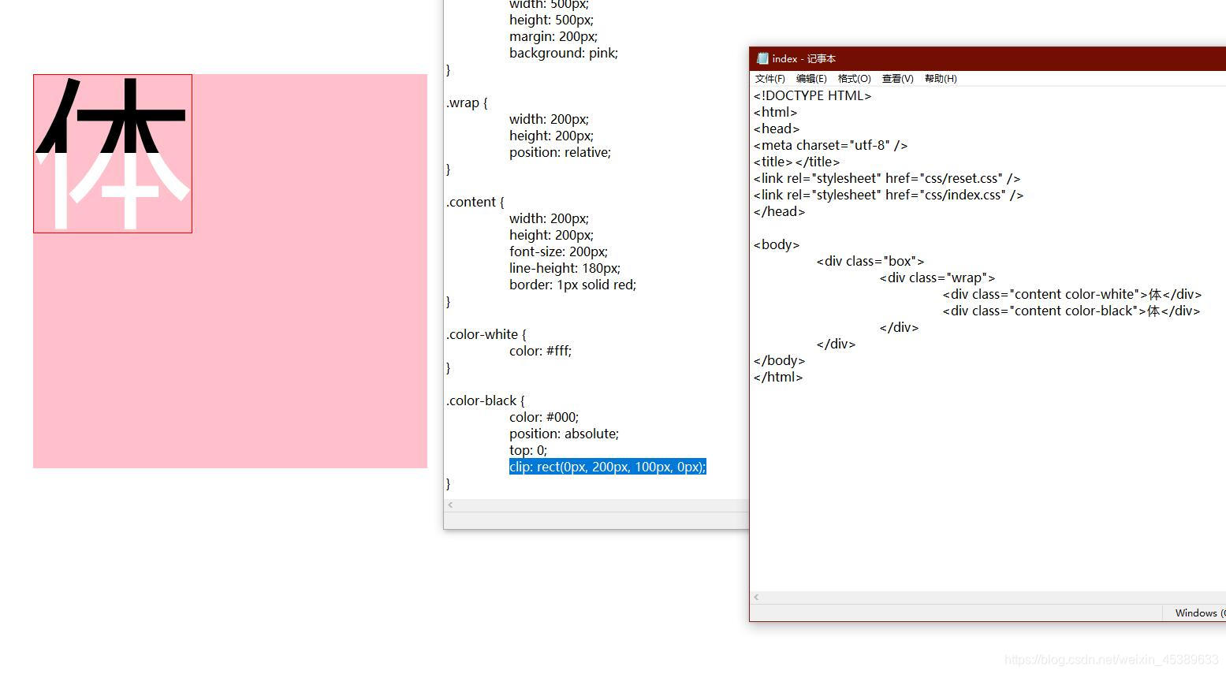Screen dimensions: 1226x674
Task: Click the css/index.css link line
Action: coord(889,195)
